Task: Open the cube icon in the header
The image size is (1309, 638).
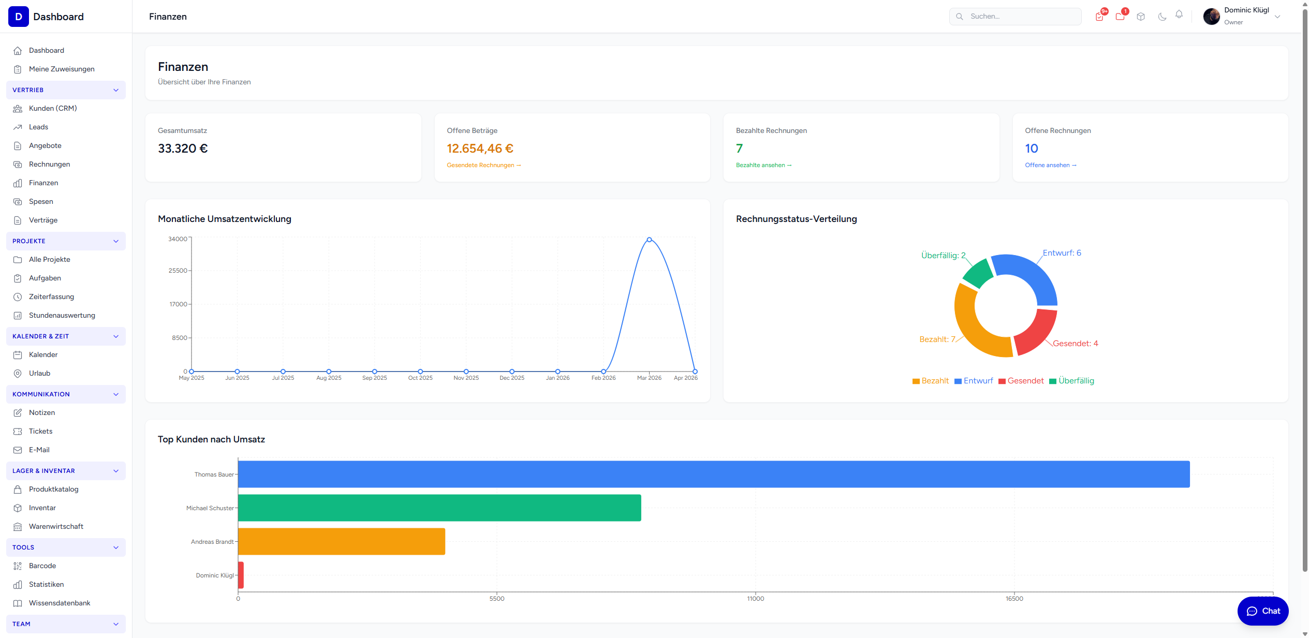Action: click(x=1141, y=17)
